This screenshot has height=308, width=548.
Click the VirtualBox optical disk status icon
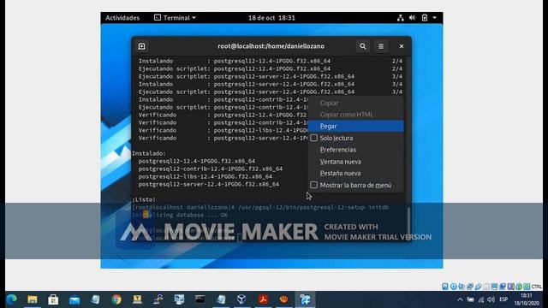click(x=454, y=287)
